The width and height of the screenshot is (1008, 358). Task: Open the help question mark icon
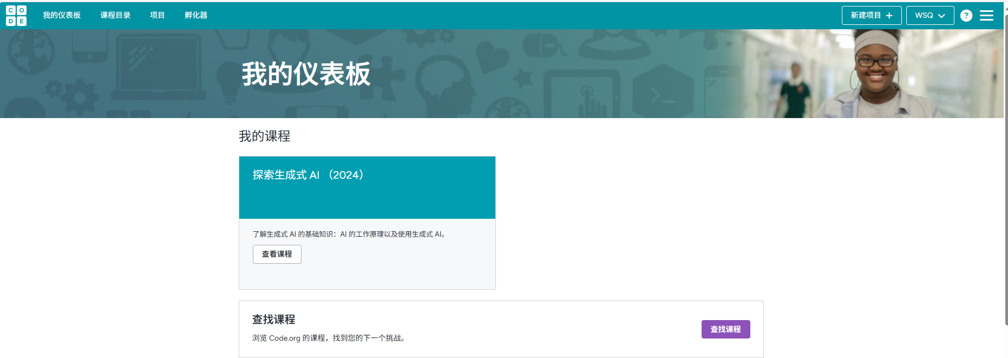coord(966,16)
